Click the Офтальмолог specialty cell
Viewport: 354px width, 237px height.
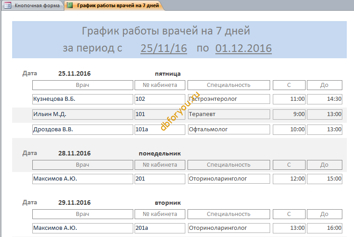click(x=229, y=129)
